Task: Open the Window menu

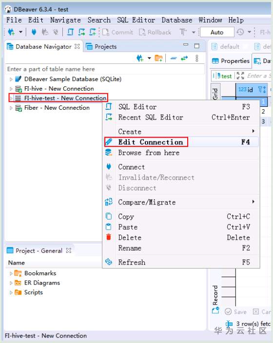Action: 210,20
